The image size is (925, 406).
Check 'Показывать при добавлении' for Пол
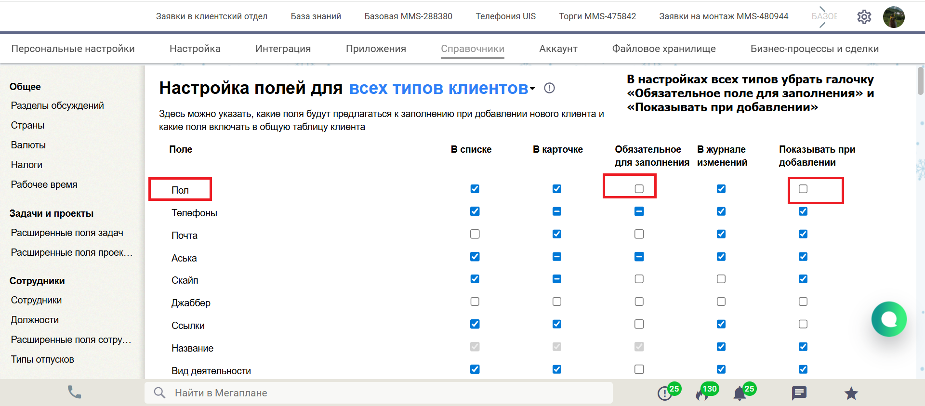point(803,189)
